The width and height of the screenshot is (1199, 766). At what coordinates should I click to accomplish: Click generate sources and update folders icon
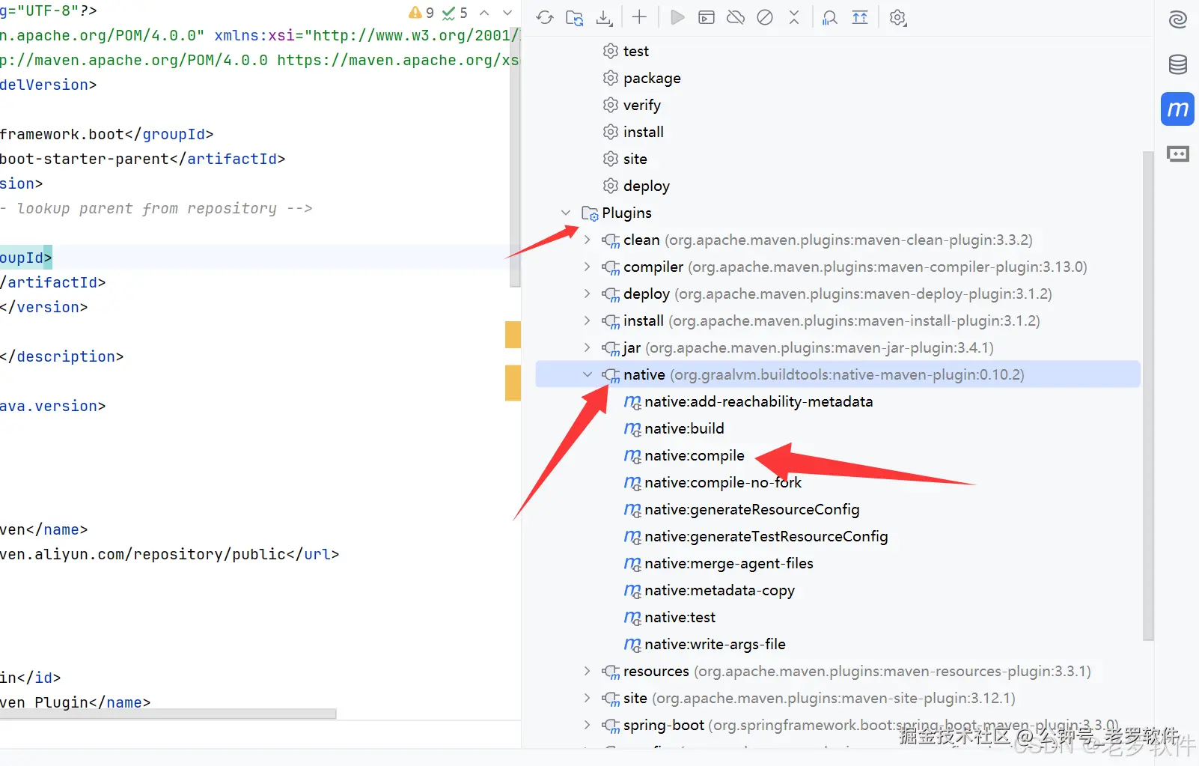(x=574, y=17)
